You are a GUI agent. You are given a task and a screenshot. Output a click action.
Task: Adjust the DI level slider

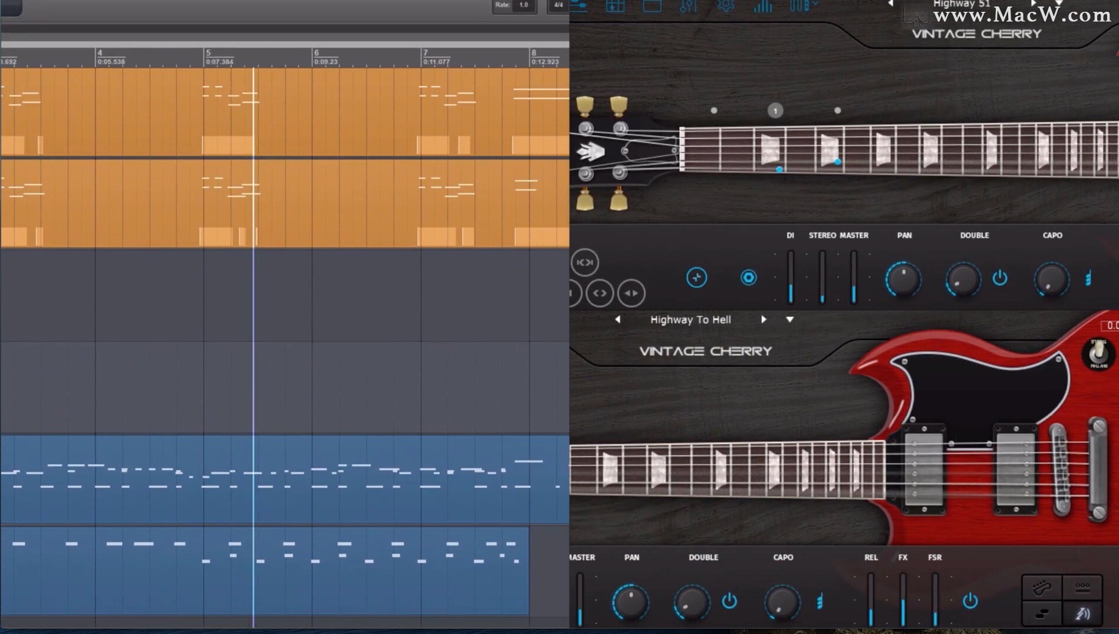tap(791, 277)
